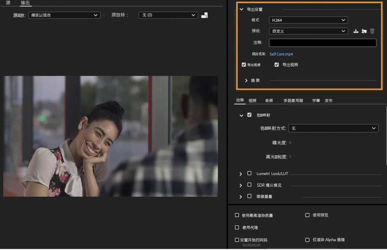Click the effects panel vertical scrollbar
The width and height of the screenshot is (387, 250).
(386, 135)
